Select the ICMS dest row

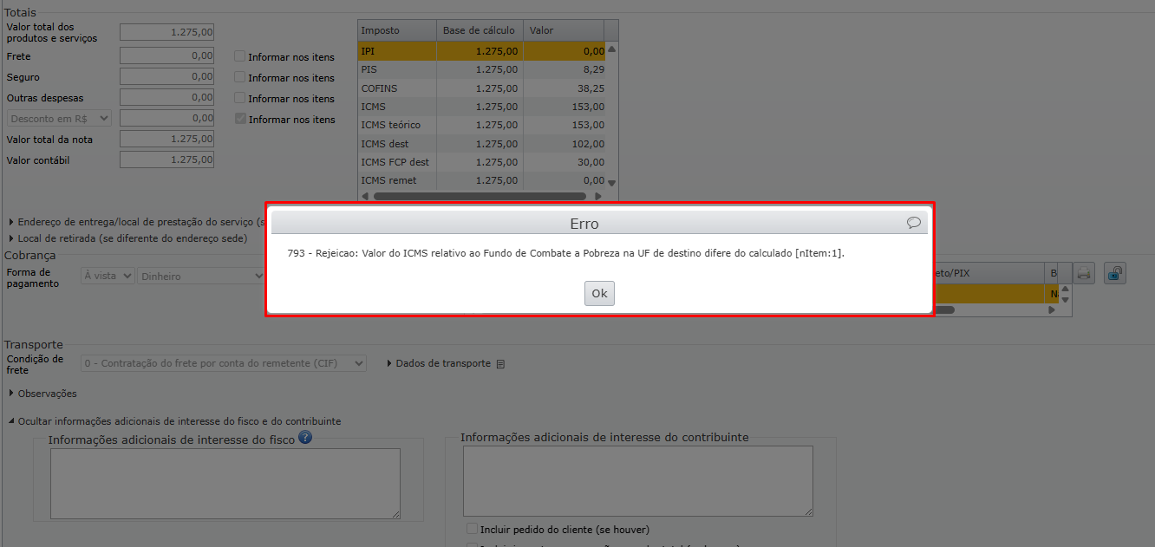(x=481, y=144)
